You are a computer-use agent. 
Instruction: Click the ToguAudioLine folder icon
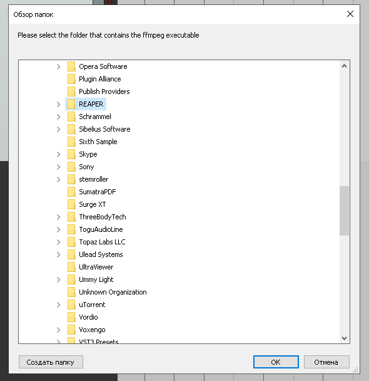(x=71, y=229)
